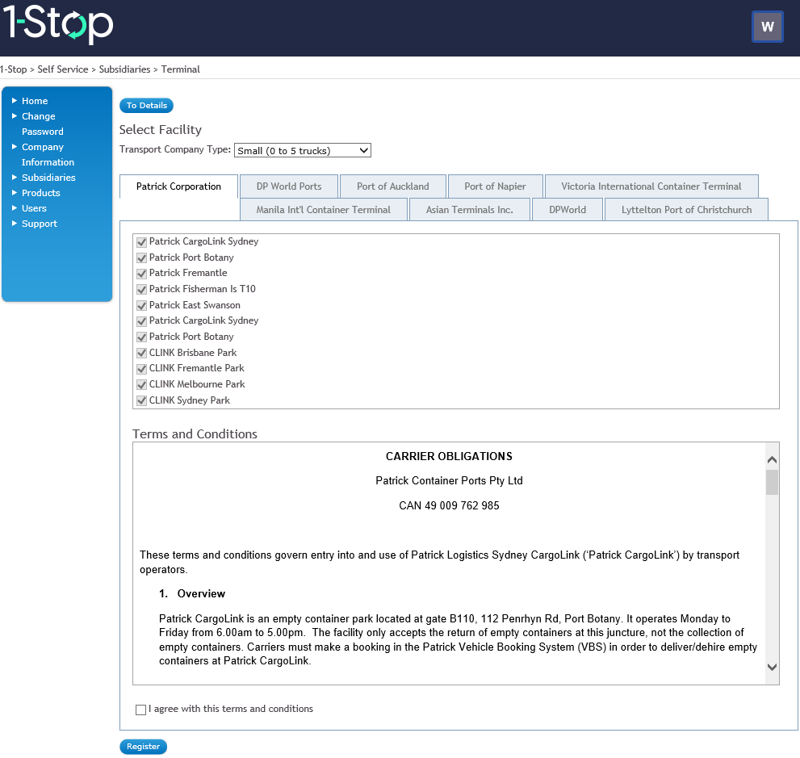Open Self Service in the breadcrumb
Viewport: 800px width, 758px height.
[63, 69]
